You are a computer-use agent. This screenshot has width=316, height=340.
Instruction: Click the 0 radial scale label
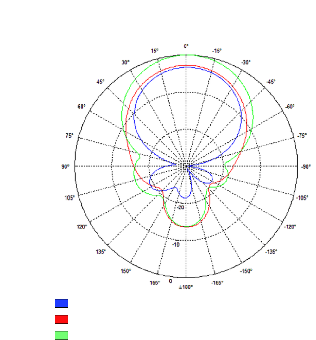point(170,281)
